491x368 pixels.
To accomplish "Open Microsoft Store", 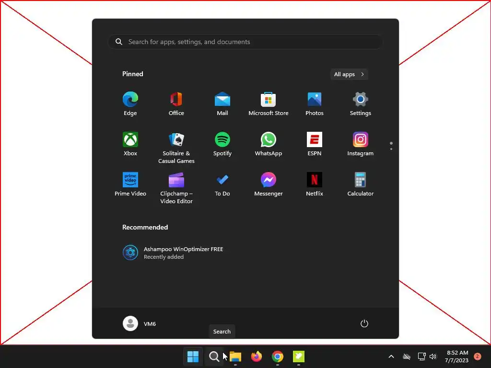I will 269,104.
